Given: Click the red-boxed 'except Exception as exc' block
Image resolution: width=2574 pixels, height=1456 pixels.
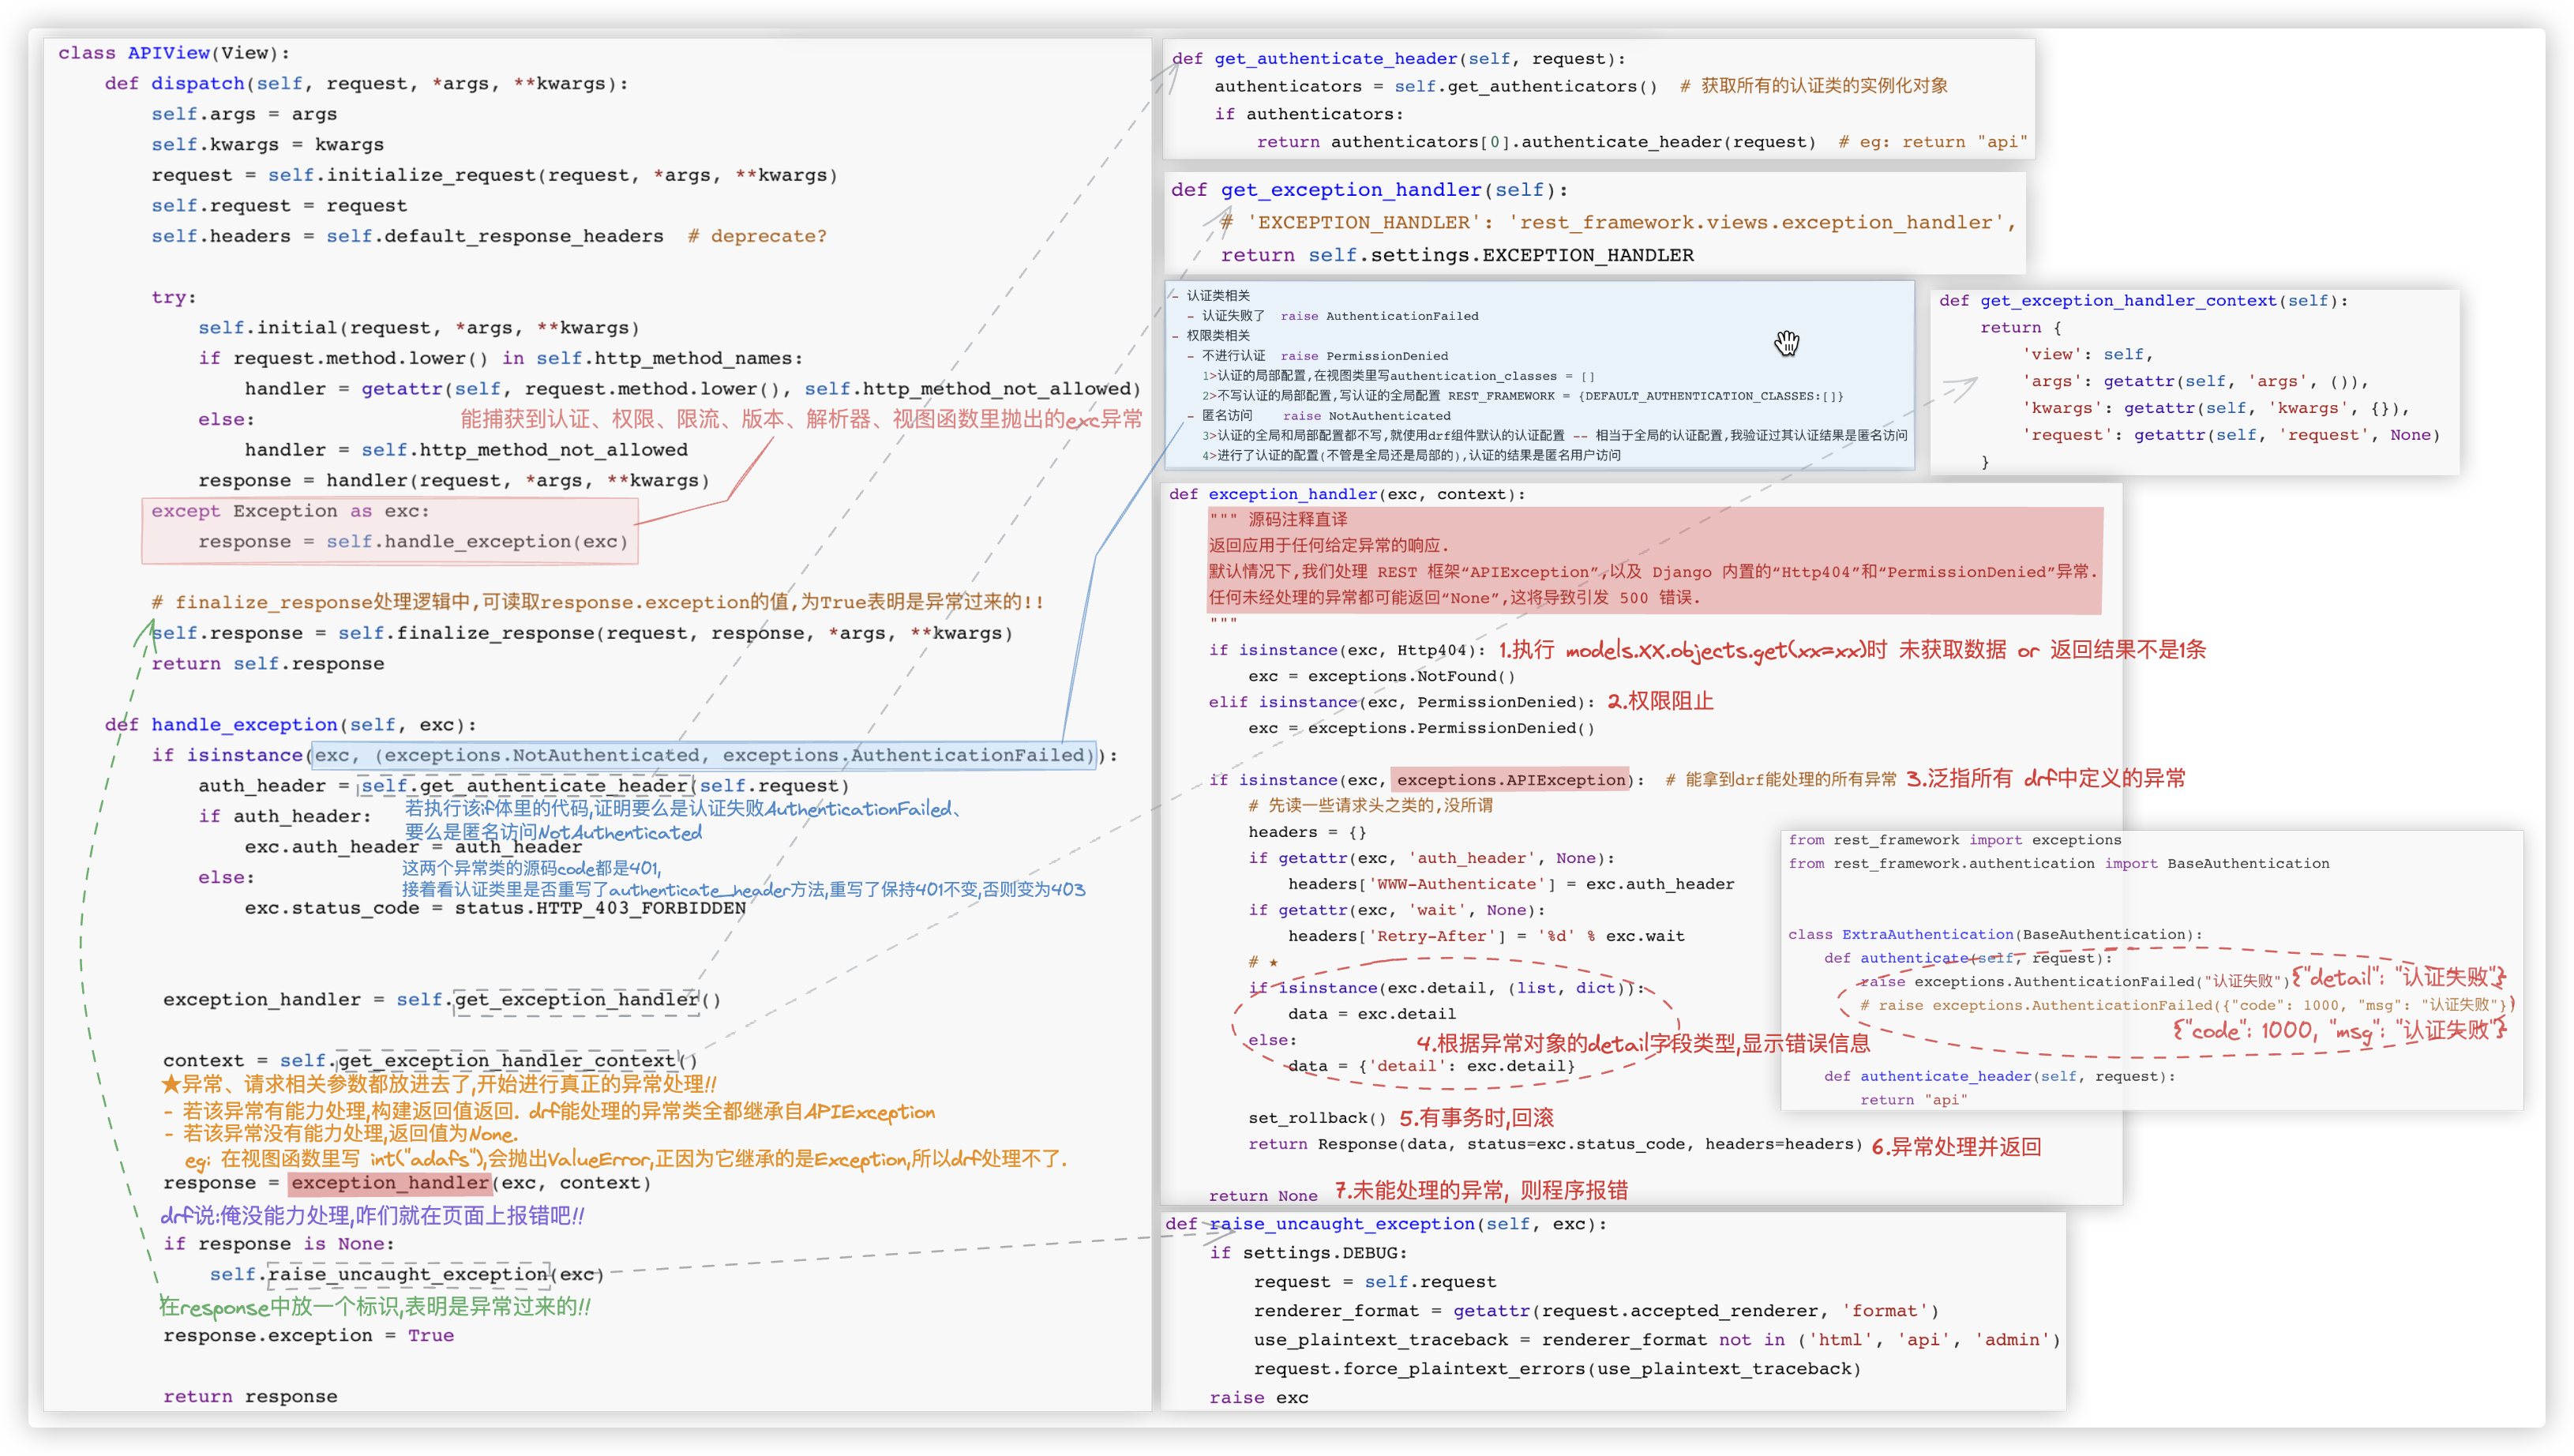Looking at the screenshot, I should (x=390, y=527).
